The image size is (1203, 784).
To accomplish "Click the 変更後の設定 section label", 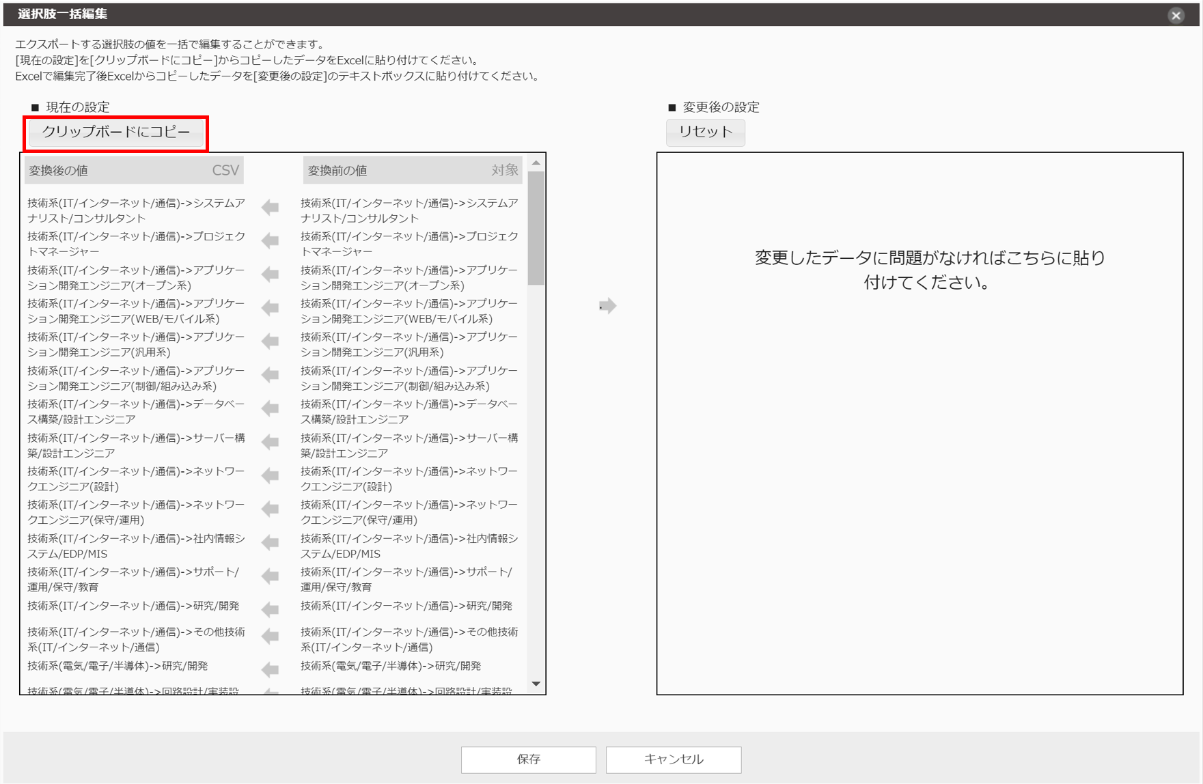I will tap(721, 107).
